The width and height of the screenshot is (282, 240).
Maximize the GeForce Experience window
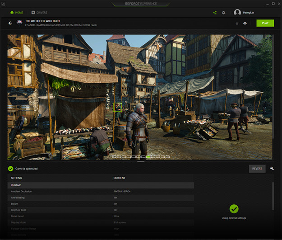coord(273,4)
